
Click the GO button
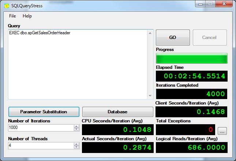point(173,38)
